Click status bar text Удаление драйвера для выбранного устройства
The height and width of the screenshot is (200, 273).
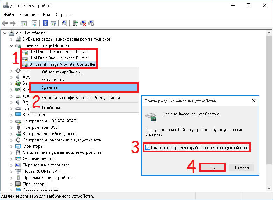[x=47, y=196]
